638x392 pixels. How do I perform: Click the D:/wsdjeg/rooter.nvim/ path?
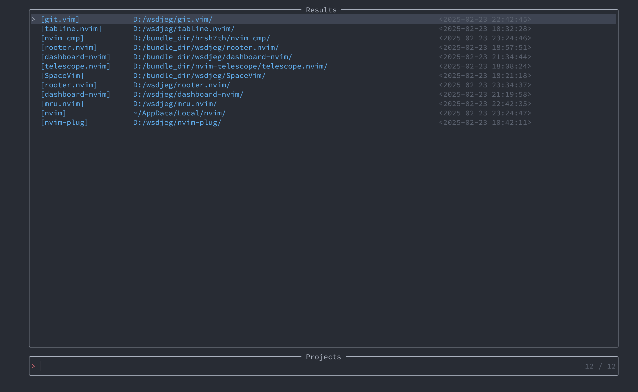(182, 85)
